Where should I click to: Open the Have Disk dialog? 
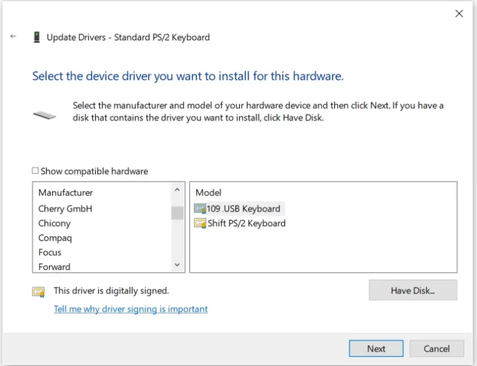click(413, 290)
